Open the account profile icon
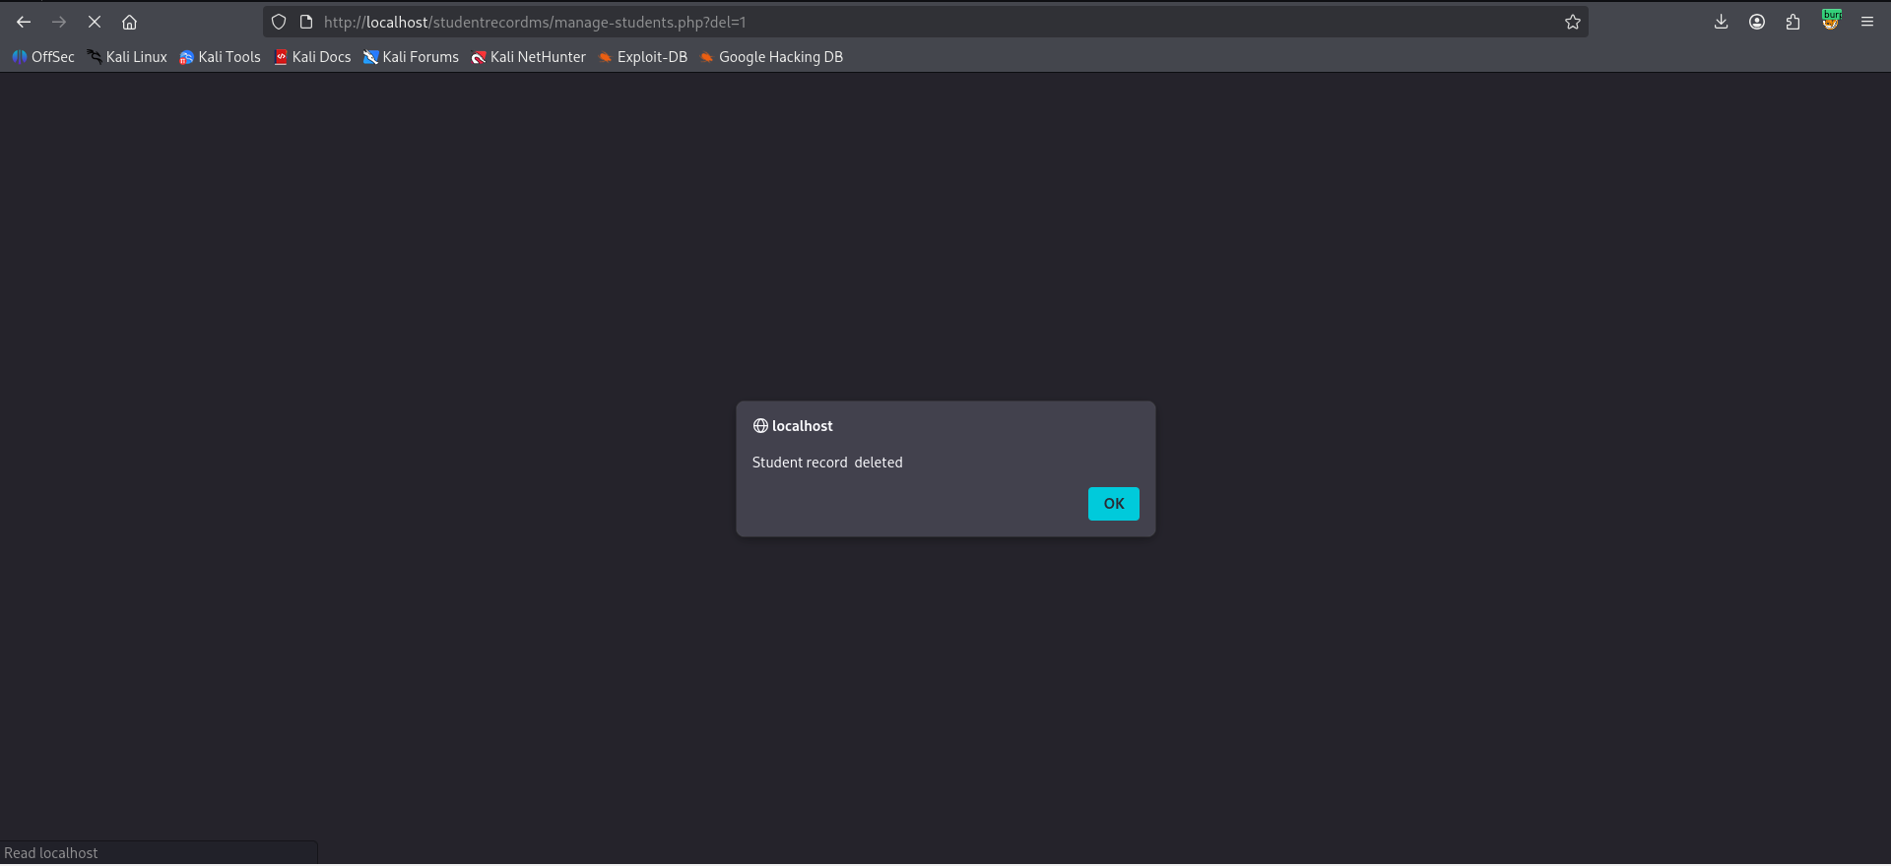 tap(1757, 22)
